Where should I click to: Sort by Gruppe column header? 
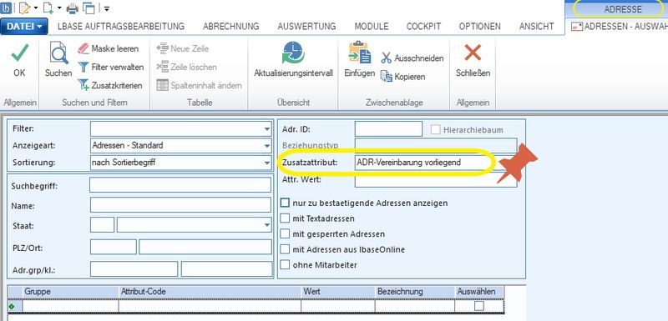[x=71, y=292]
